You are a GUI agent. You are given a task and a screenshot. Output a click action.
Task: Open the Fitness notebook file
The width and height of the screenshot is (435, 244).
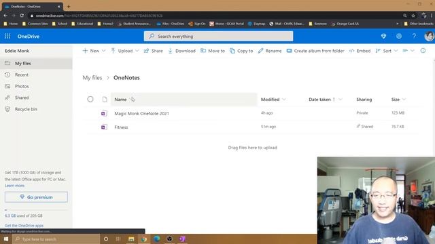(121, 127)
